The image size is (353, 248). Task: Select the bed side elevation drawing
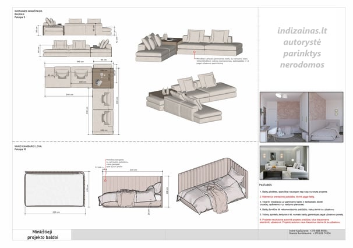tap(130, 192)
